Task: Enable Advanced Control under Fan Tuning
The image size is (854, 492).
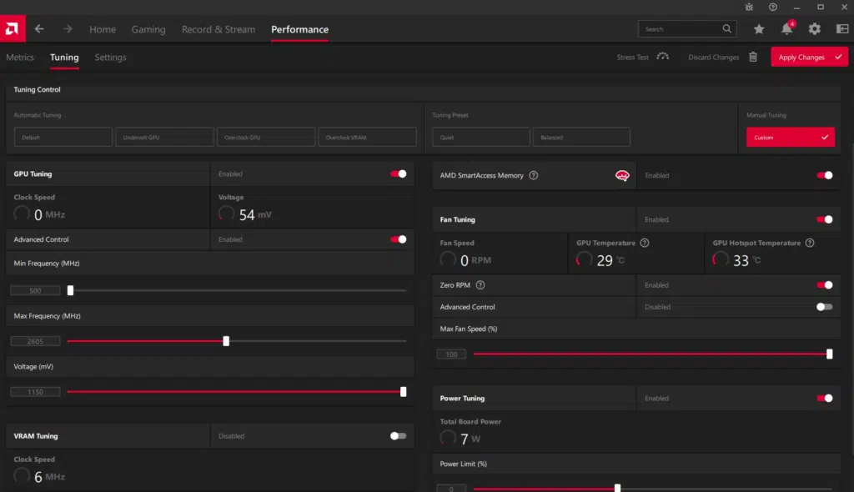Action: 825,307
